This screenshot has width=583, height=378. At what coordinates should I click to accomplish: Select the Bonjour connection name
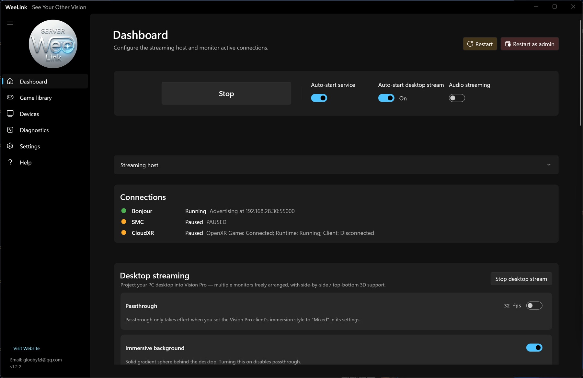coord(142,211)
